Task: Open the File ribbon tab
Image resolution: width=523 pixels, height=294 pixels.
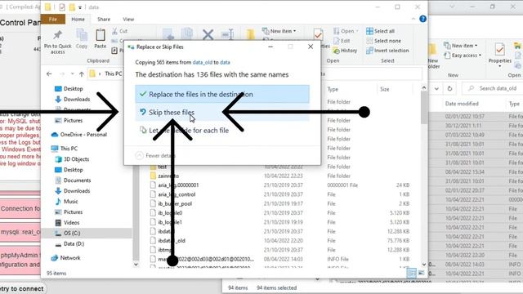Action: tap(53, 20)
